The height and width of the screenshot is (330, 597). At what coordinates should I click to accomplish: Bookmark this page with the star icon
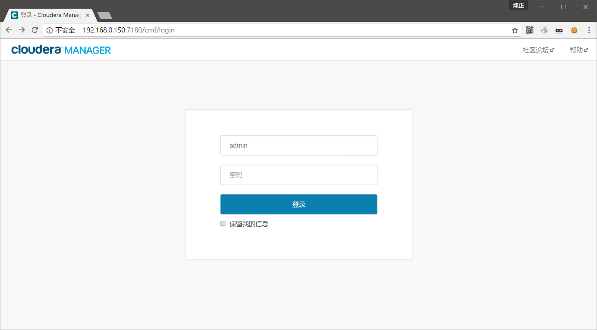(515, 30)
